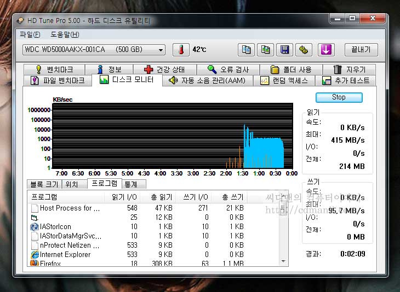This screenshot has width=400, height=292.
Task: Switch to the 벤치마크 tab
Action: (54, 69)
